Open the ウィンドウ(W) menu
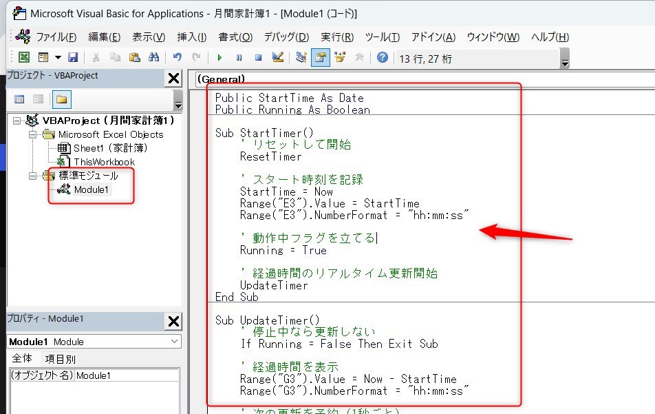Image resolution: width=655 pixels, height=414 pixels. pos(493,37)
